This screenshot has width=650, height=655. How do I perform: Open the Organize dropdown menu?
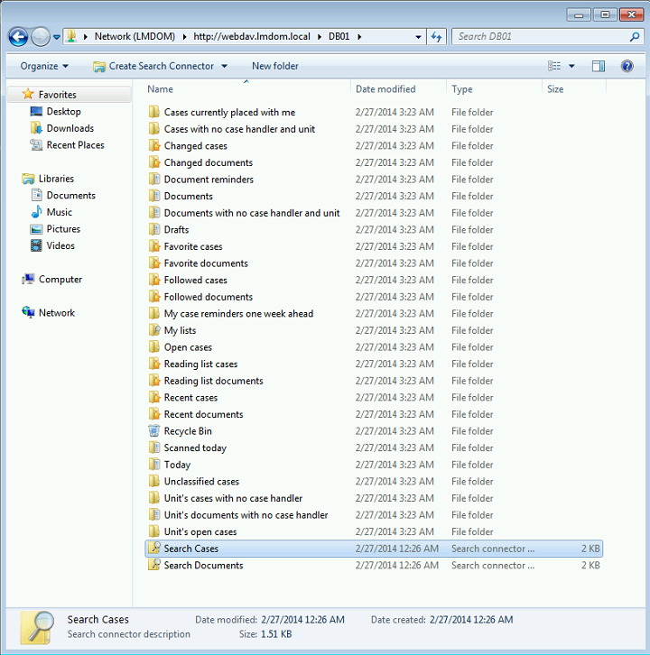(44, 66)
